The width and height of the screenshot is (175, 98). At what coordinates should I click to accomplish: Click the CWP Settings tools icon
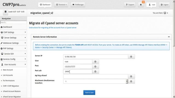point(2,32)
